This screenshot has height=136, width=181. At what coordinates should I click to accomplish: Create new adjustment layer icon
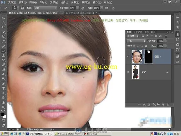tap(154, 104)
